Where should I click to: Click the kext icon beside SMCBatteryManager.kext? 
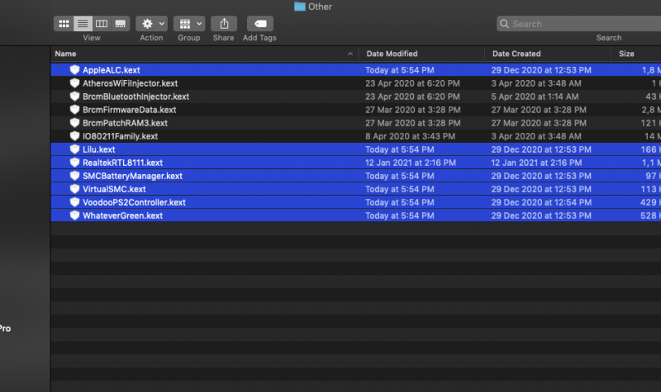(74, 176)
